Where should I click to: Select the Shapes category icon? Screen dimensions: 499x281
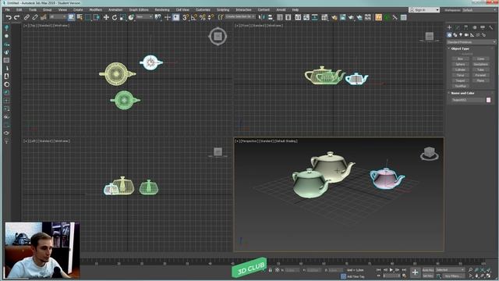point(455,35)
